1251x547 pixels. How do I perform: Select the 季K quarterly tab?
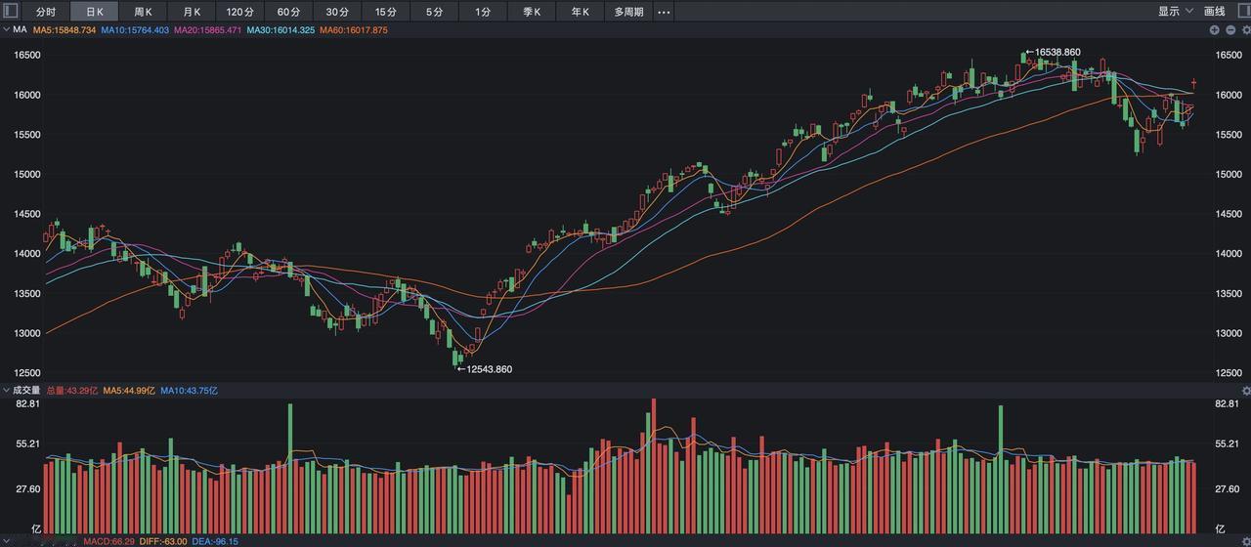click(532, 12)
